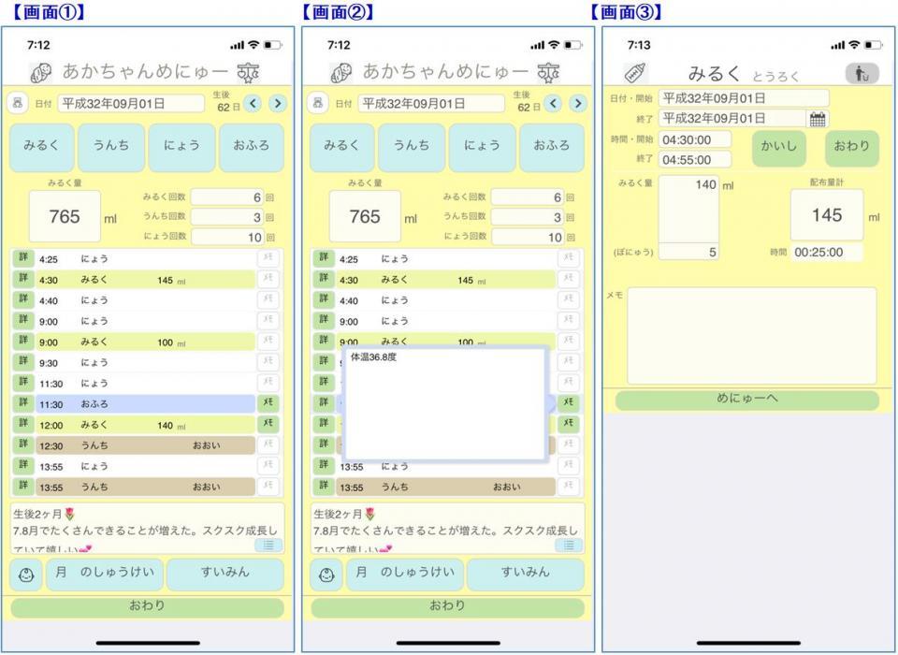Expand diary note list icon in screen ①
This screenshot has height=655, width=898.
(268, 545)
